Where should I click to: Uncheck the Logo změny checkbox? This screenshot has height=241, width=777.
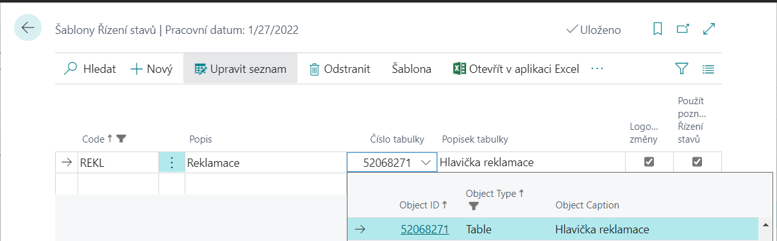(x=649, y=162)
